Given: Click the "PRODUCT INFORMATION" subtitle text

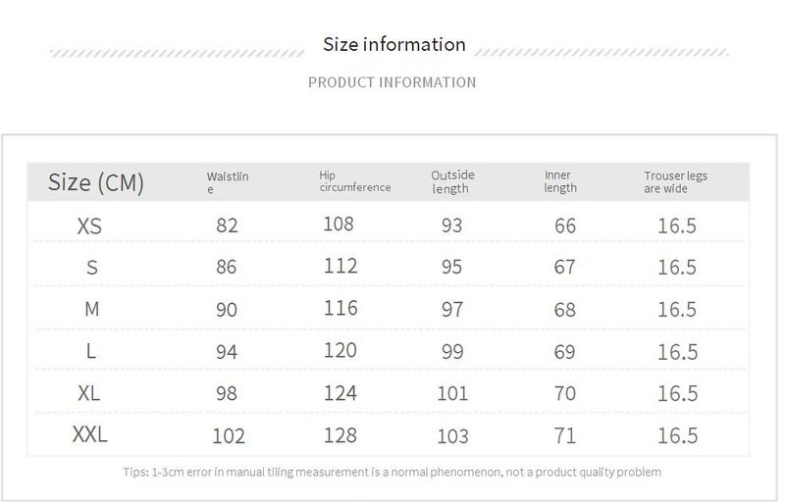Looking at the screenshot, I should pos(392,82).
